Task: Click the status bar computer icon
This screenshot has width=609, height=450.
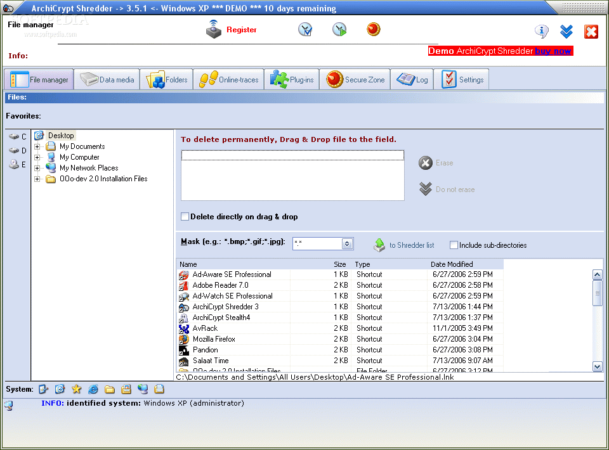Action: click(x=8, y=406)
